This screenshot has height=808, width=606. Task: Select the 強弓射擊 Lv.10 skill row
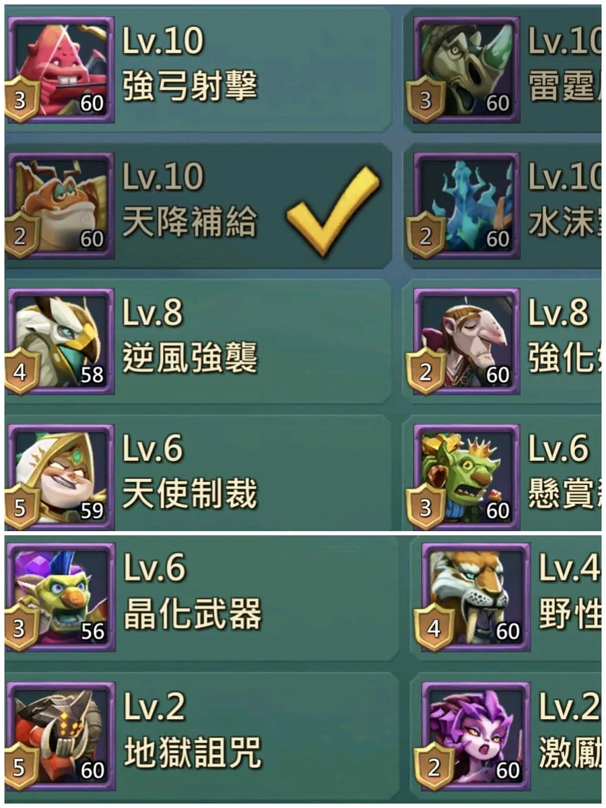(198, 69)
